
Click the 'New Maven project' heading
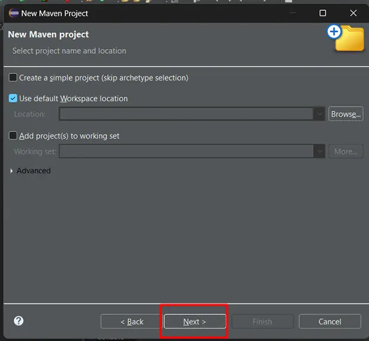click(x=48, y=34)
